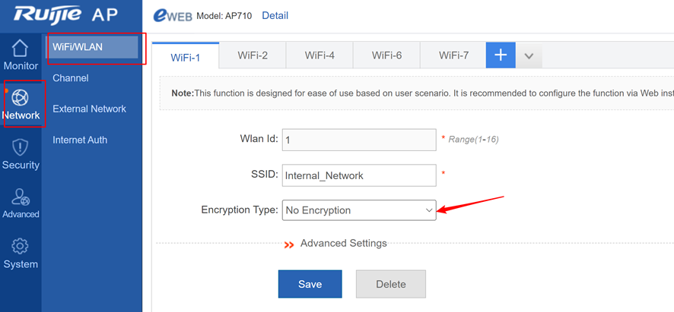This screenshot has height=312, width=674.
Task: Open Channel in the side menu
Action: point(71,78)
